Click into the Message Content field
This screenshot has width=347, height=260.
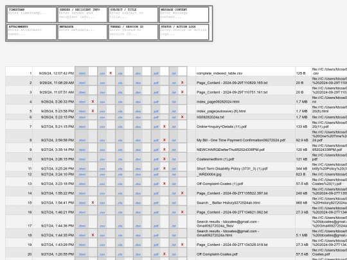click(x=184, y=15)
